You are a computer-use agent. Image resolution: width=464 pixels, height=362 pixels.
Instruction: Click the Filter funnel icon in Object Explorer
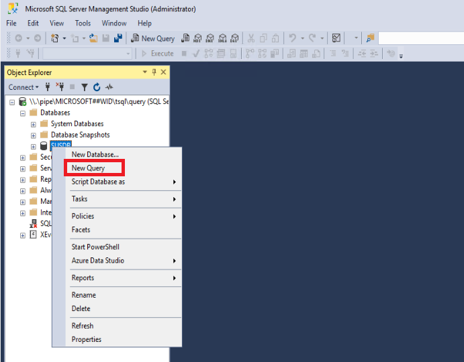(85, 87)
